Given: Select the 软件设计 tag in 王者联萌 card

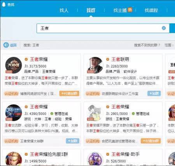Looking at the screenshot, I should point(130,72).
